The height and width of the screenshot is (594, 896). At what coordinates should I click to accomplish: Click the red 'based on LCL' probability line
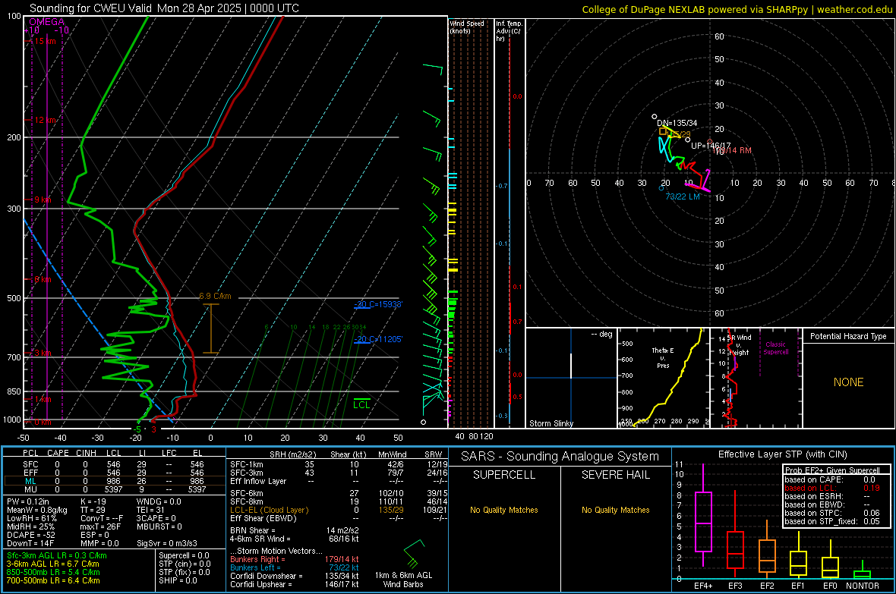[832, 488]
